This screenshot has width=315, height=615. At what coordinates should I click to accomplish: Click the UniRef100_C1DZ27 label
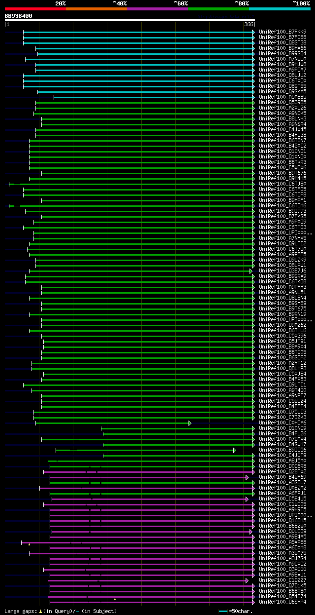(x=283, y=580)
